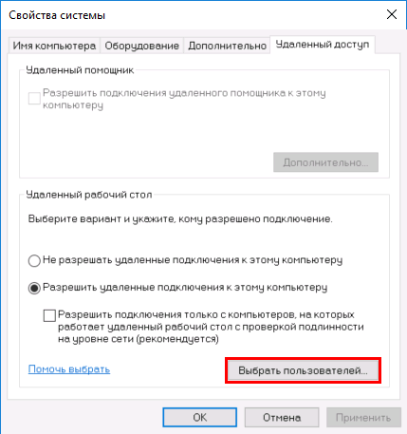Click the 'Удаленный помощник' group heading

coord(80,70)
